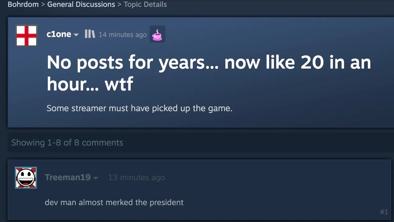394x222 pixels.
Task: Open Treeman19's smiley face avatar
Action: (26, 178)
